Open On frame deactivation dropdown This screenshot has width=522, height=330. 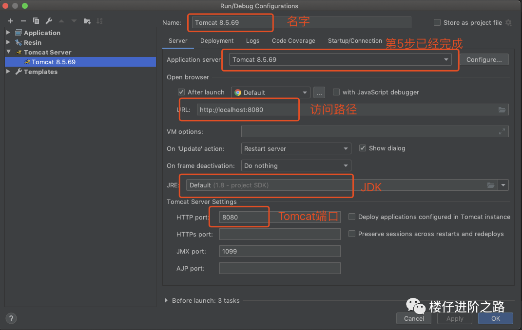pos(296,165)
